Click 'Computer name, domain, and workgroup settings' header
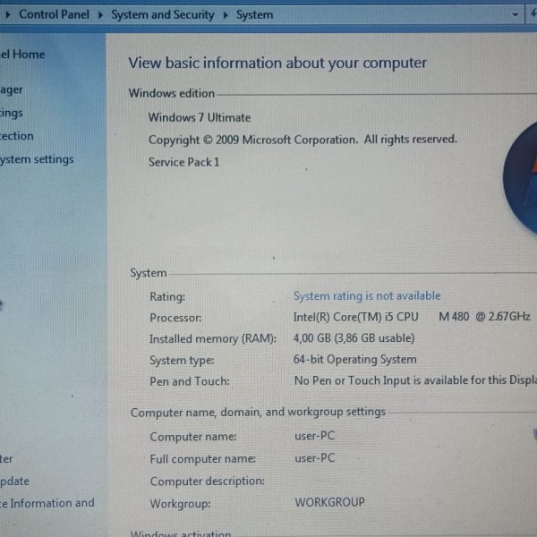537x537 pixels. (259, 412)
